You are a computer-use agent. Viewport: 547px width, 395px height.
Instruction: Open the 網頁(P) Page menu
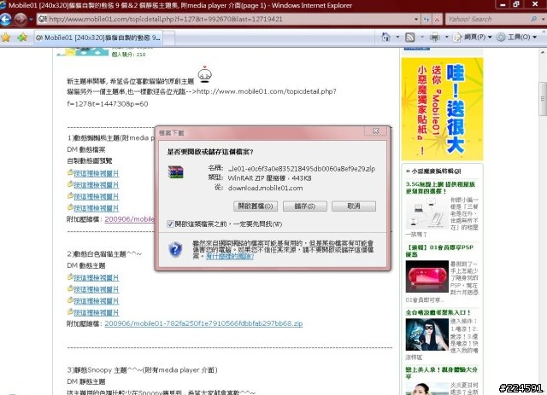tap(473, 37)
